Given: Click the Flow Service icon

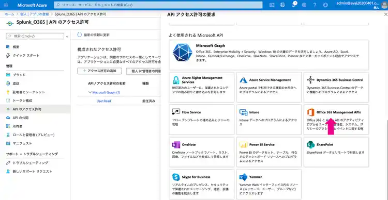Looking at the screenshot, I should point(176,112).
